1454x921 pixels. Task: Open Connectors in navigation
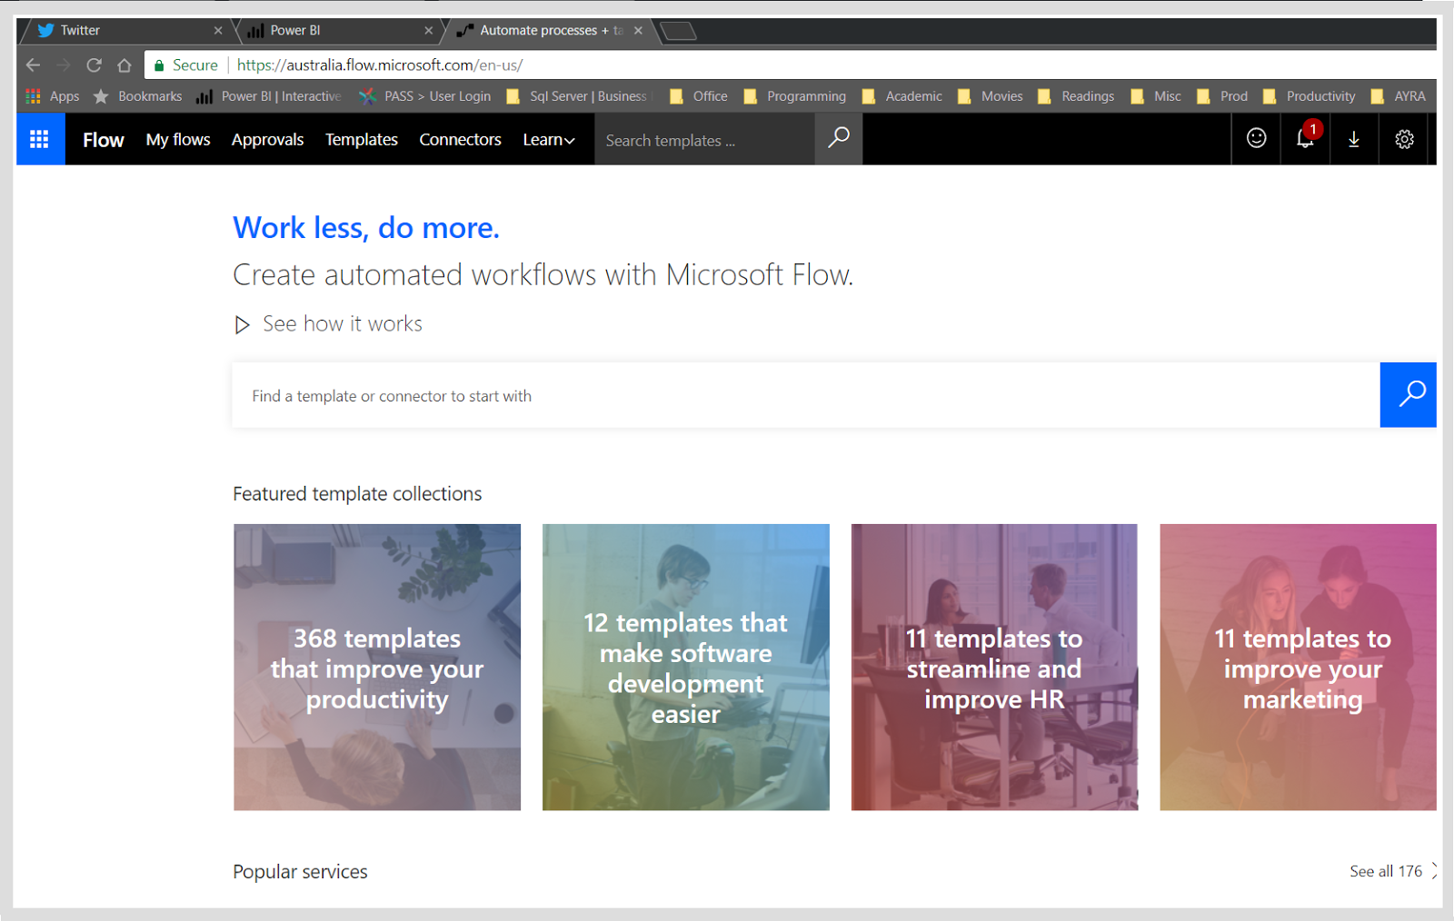pos(460,140)
